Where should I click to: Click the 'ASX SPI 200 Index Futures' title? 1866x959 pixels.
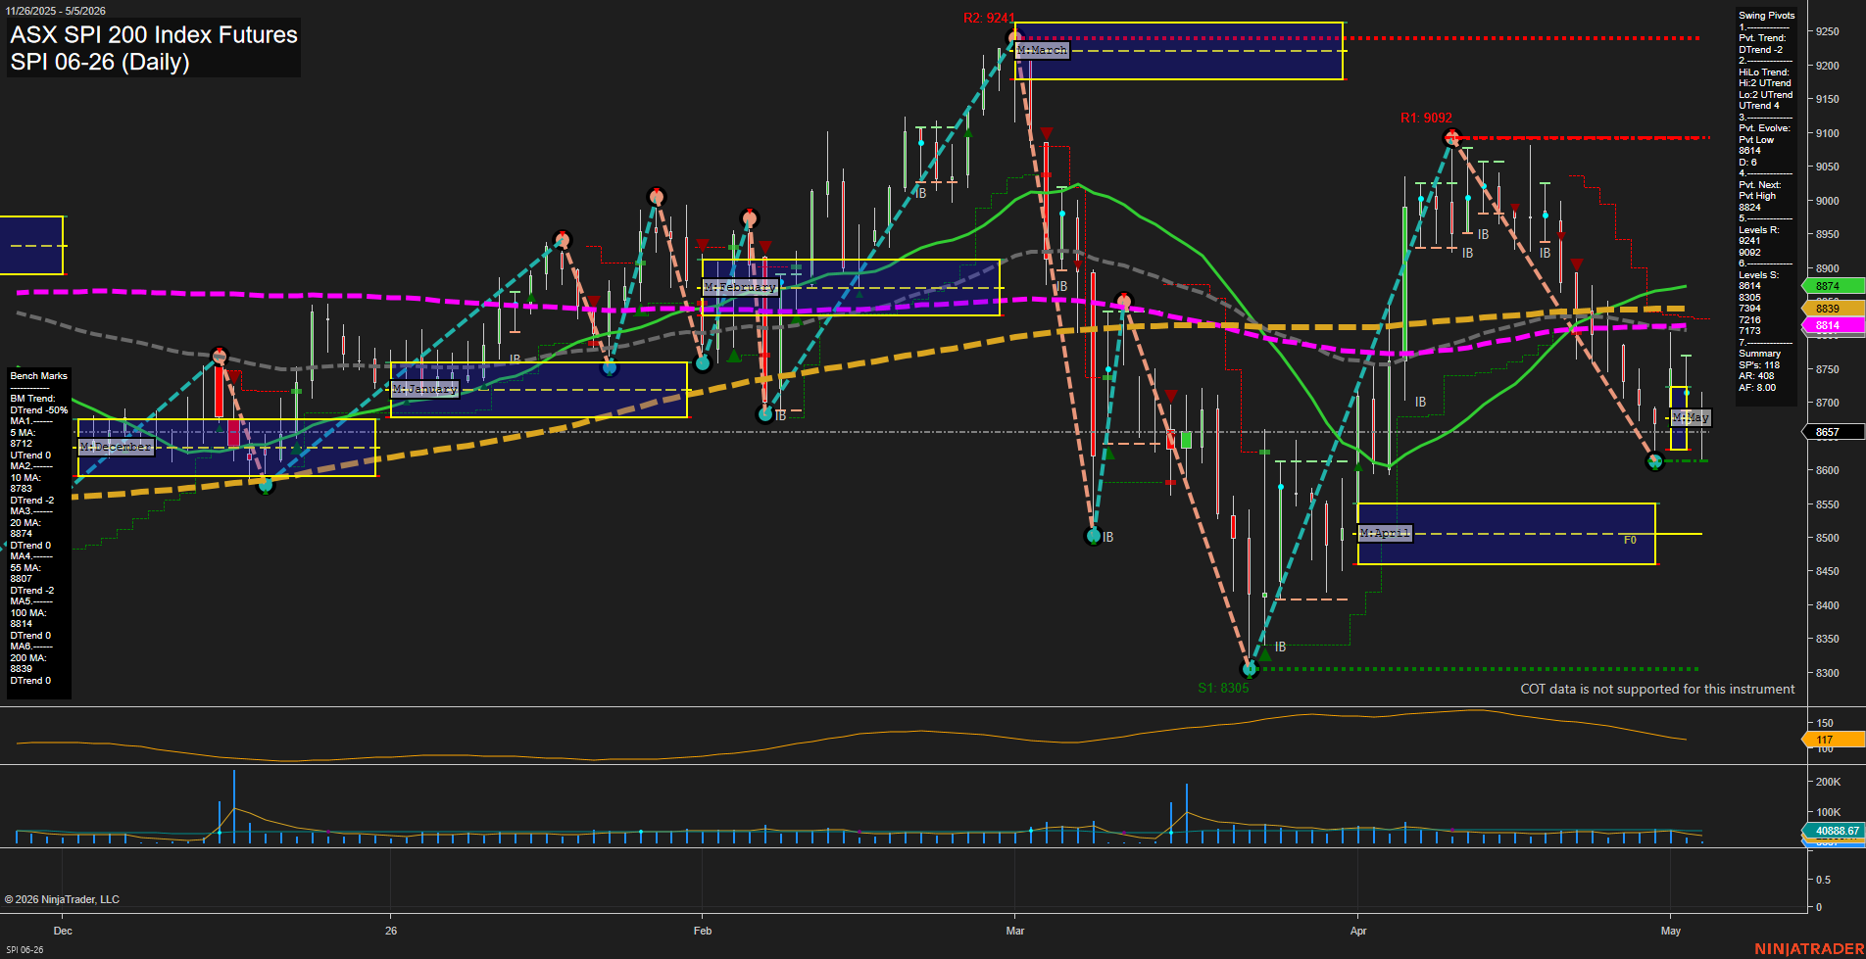pyautogui.click(x=154, y=35)
